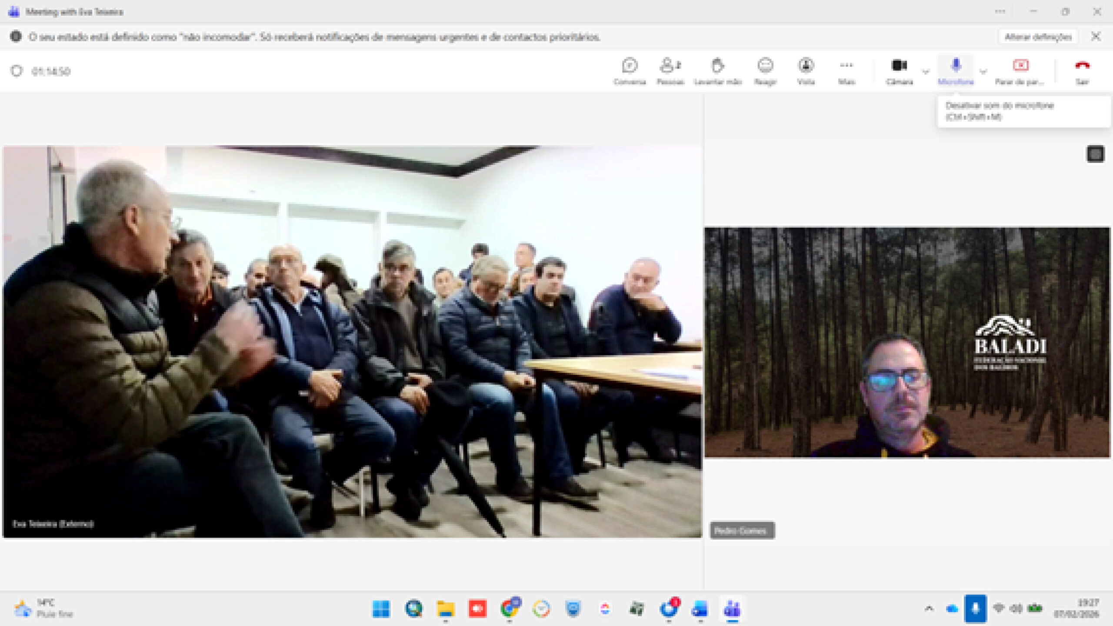The width and height of the screenshot is (1113, 626).
Task: Click the dark icon above Pedro's video
Action: coord(1095,154)
